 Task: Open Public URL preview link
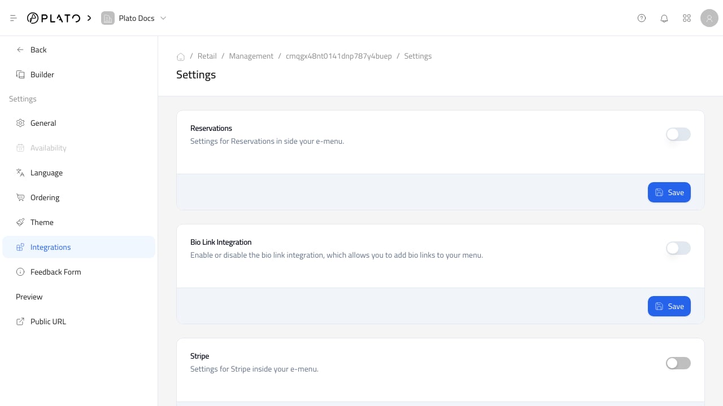click(79, 321)
